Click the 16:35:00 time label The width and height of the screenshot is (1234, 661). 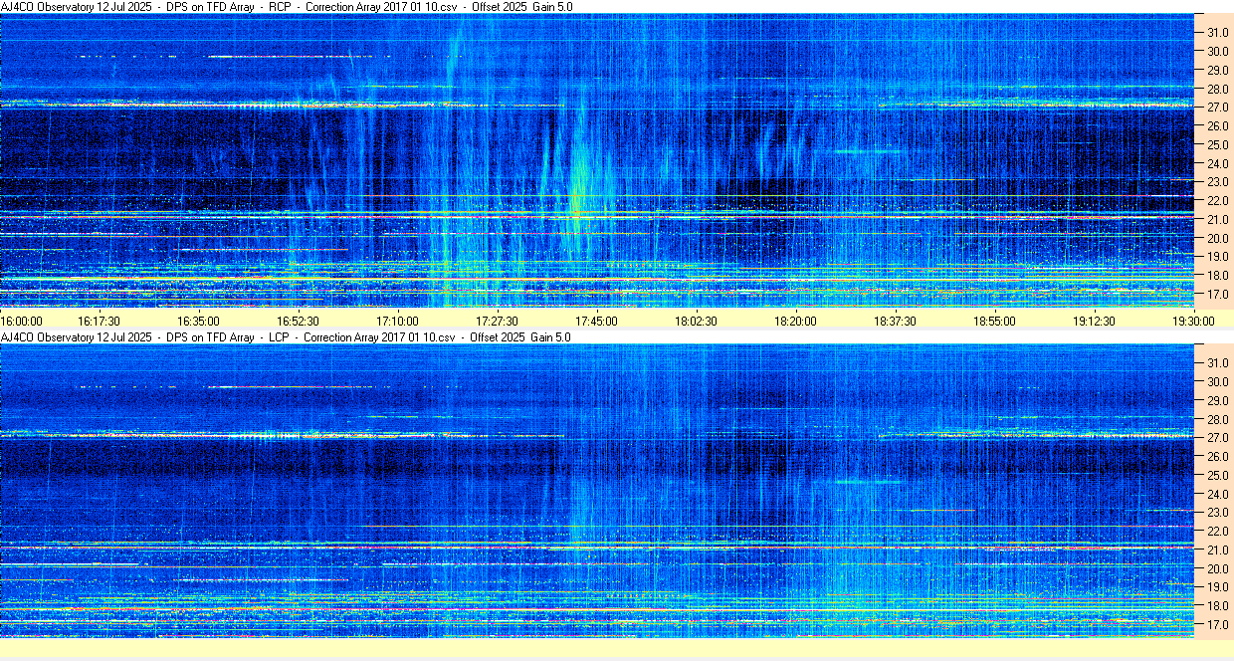199,321
